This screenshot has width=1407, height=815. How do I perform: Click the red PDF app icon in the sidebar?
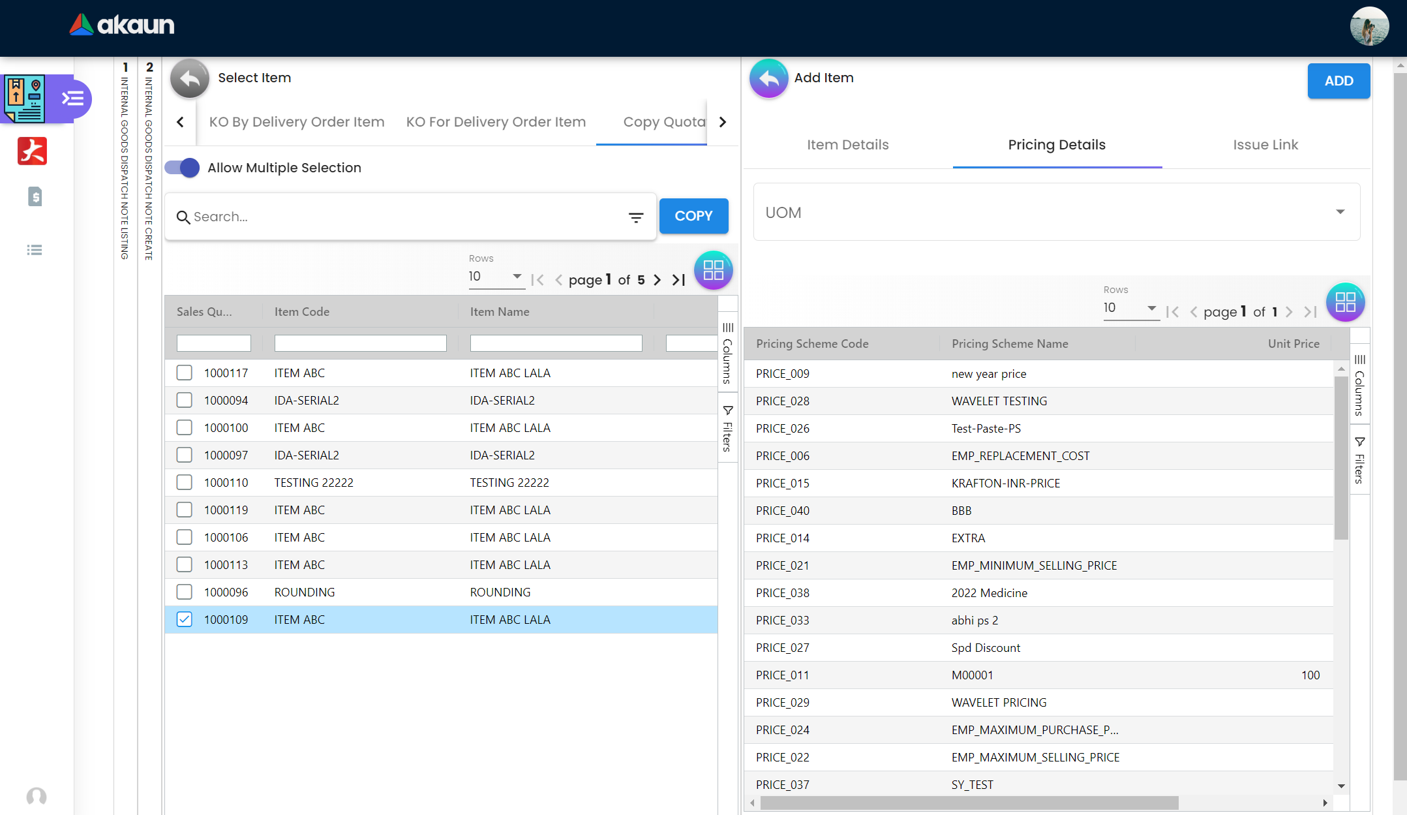pyautogui.click(x=32, y=151)
